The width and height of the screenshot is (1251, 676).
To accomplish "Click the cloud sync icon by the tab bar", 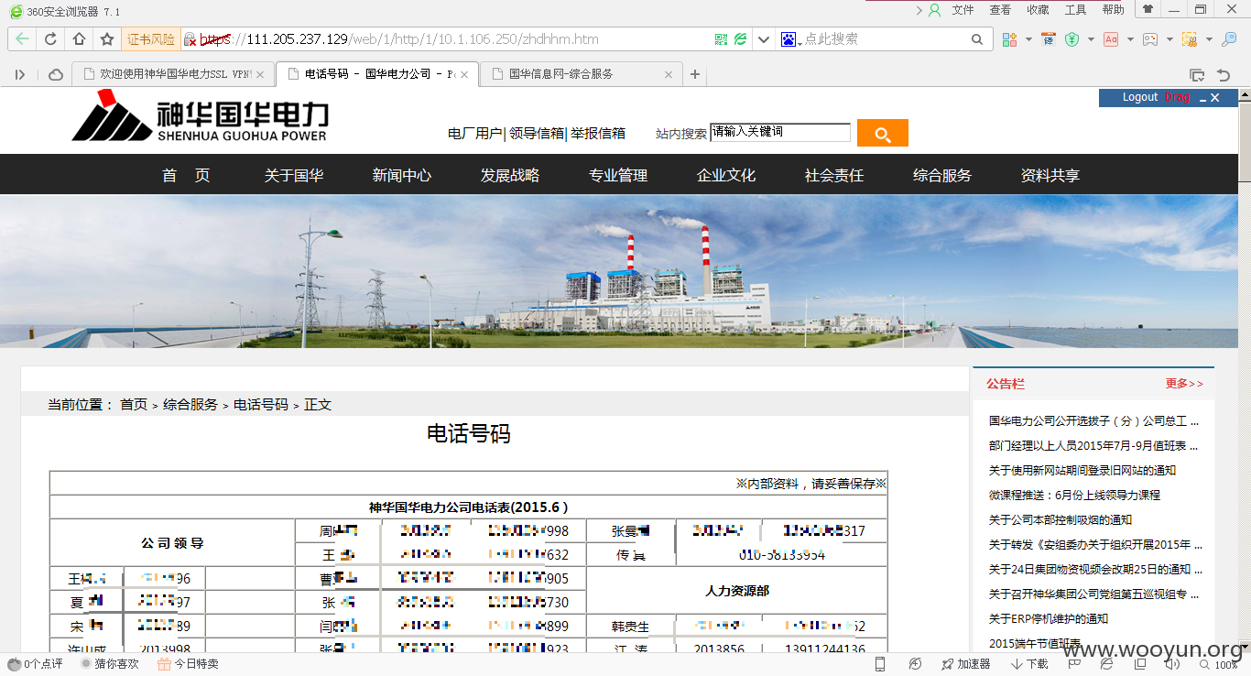I will tap(56, 74).
